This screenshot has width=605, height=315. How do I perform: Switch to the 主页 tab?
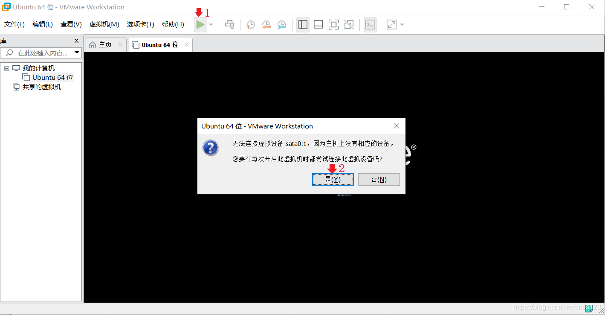tap(106, 45)
